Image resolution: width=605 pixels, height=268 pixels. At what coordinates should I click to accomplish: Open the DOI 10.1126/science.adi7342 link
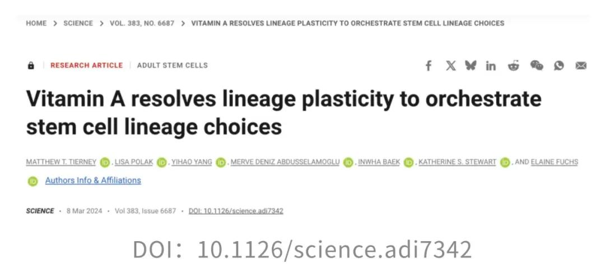click(x=236, y=211)
